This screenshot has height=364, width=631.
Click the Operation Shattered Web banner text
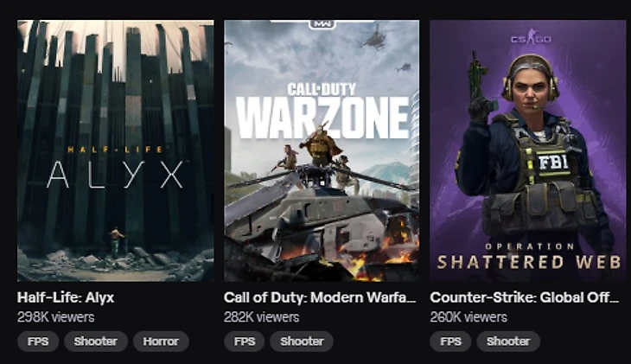[x=529, y=257]
